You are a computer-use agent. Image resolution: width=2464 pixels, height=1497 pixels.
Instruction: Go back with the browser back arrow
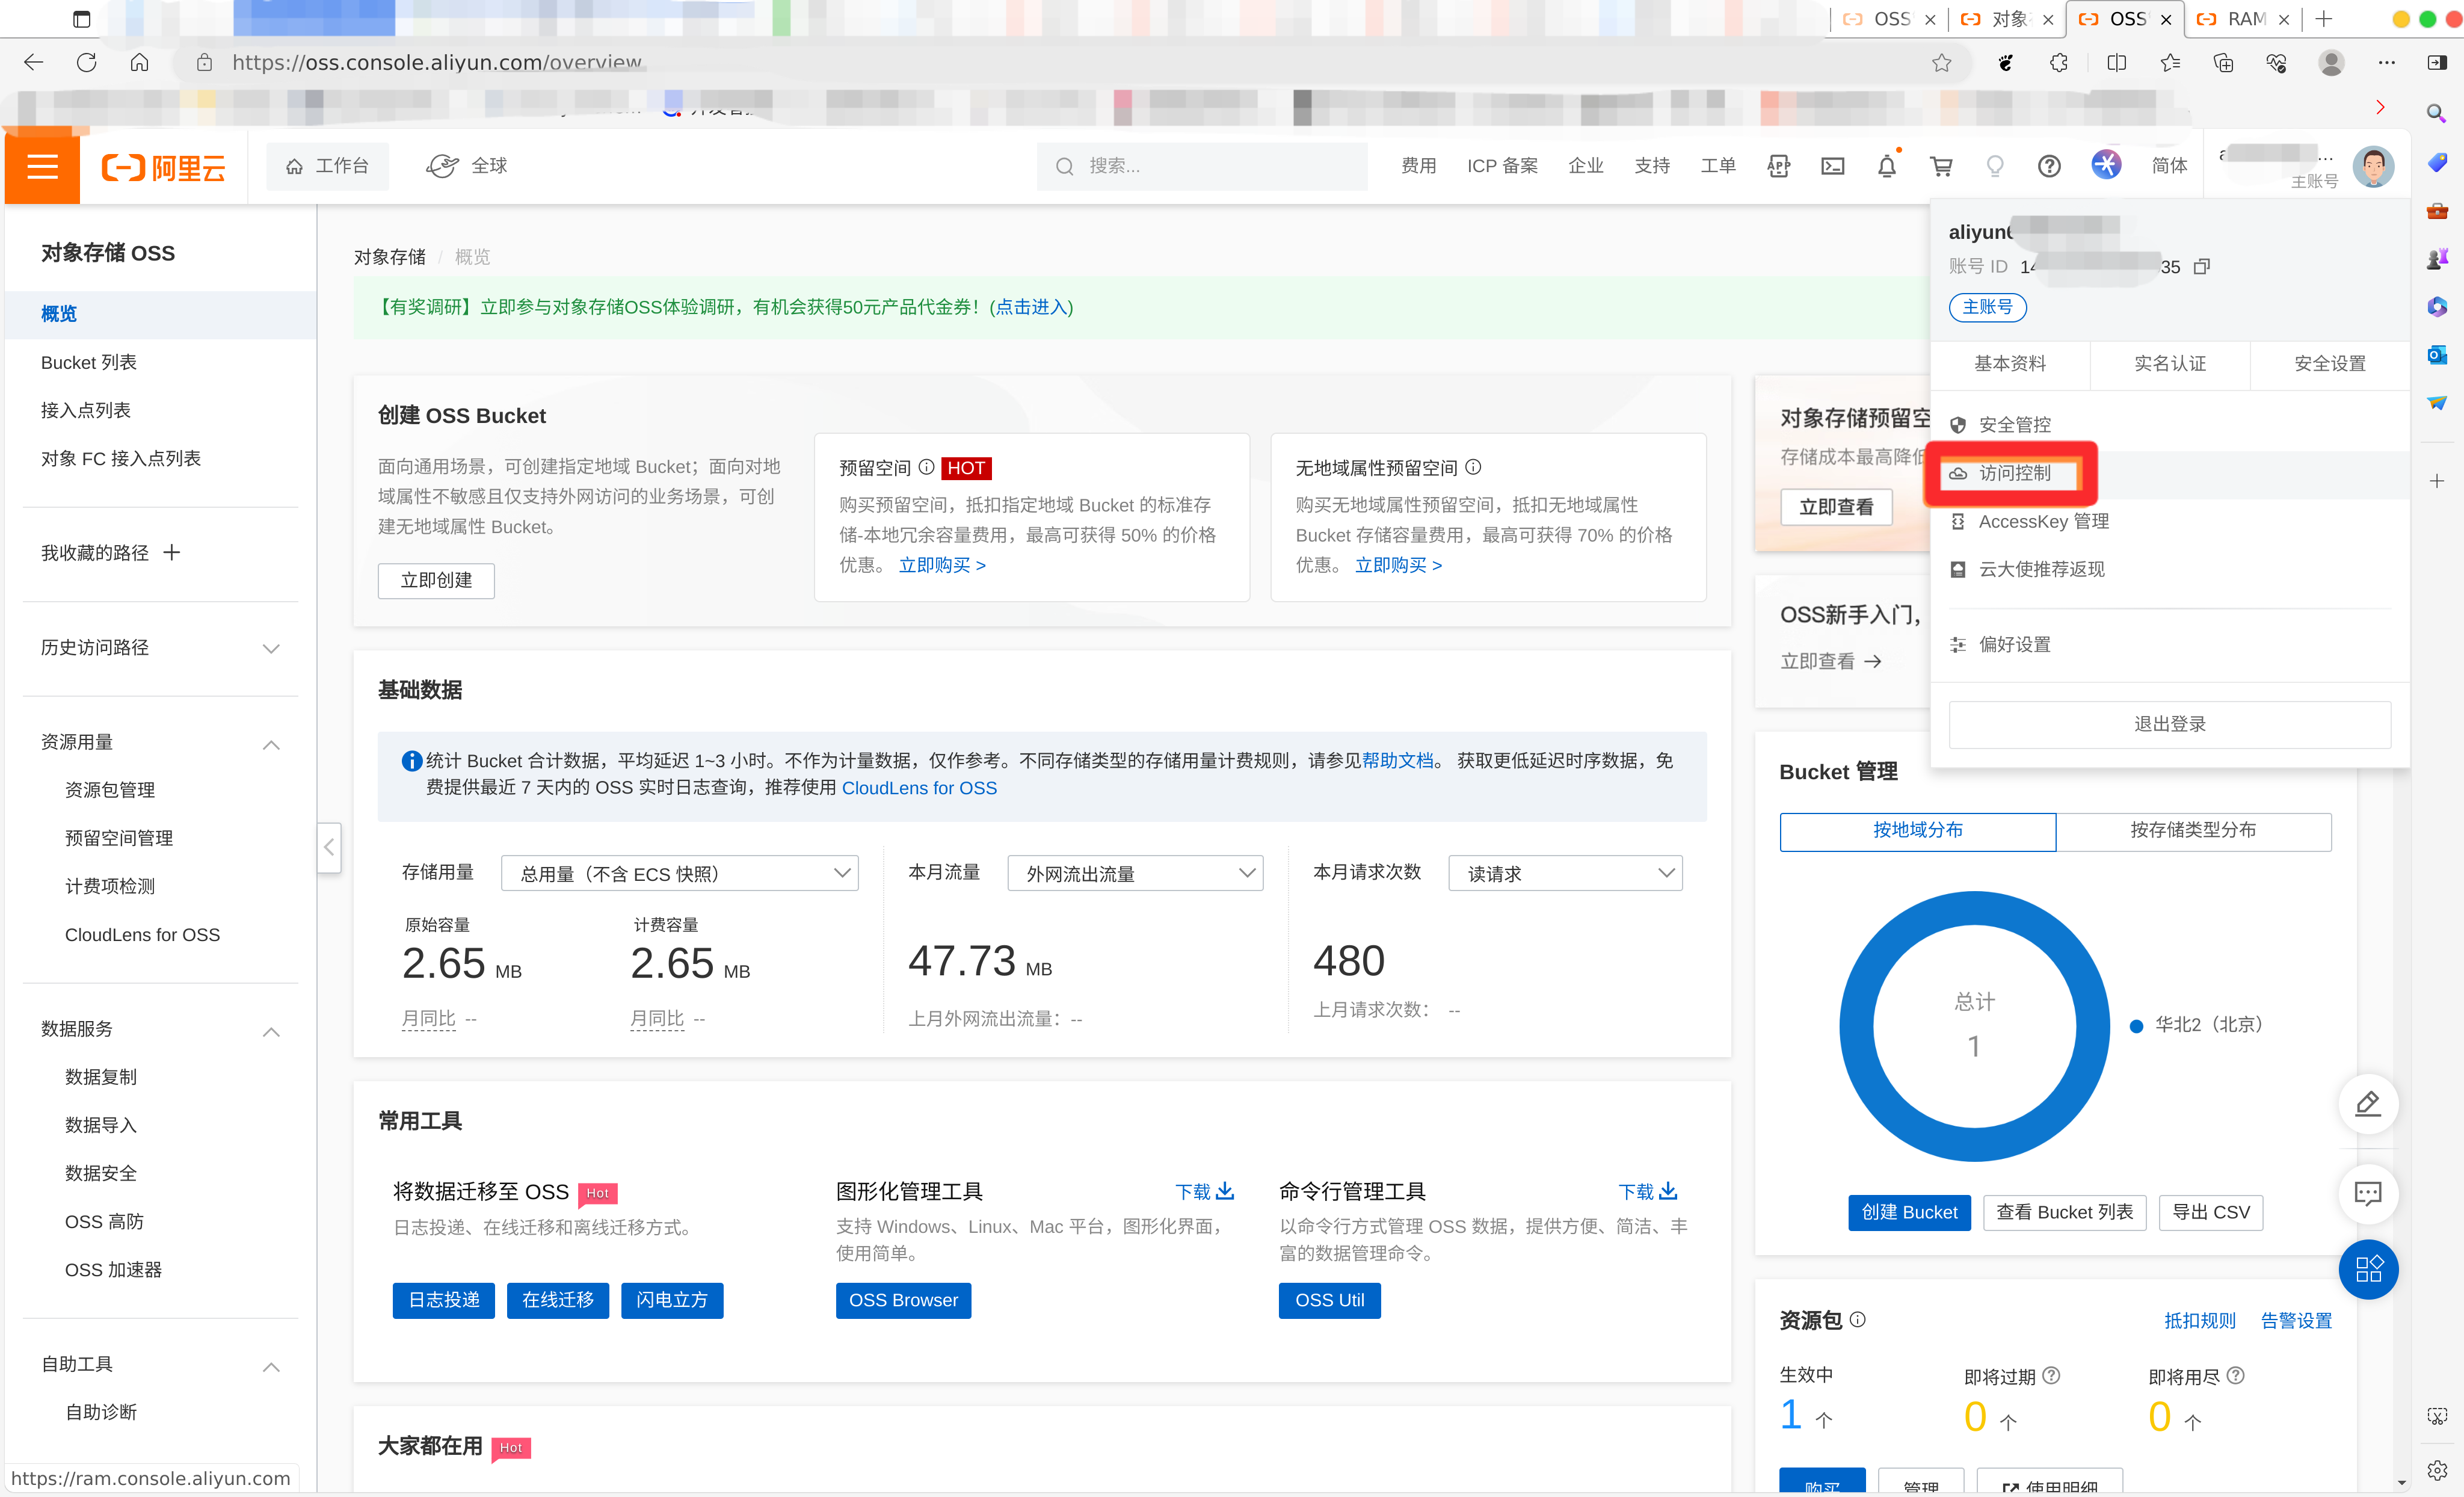33,62
